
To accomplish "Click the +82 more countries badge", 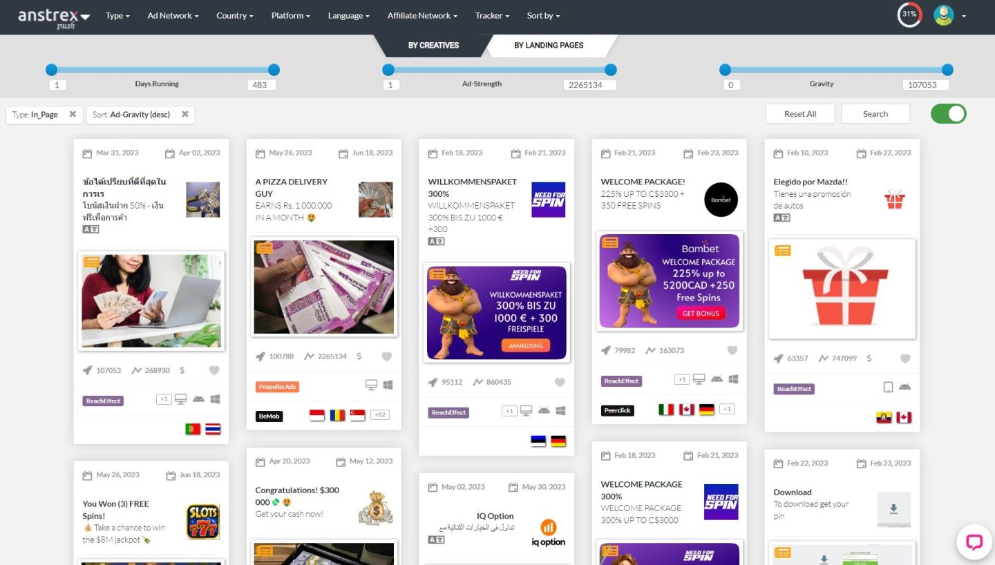I will pos(379,415).
